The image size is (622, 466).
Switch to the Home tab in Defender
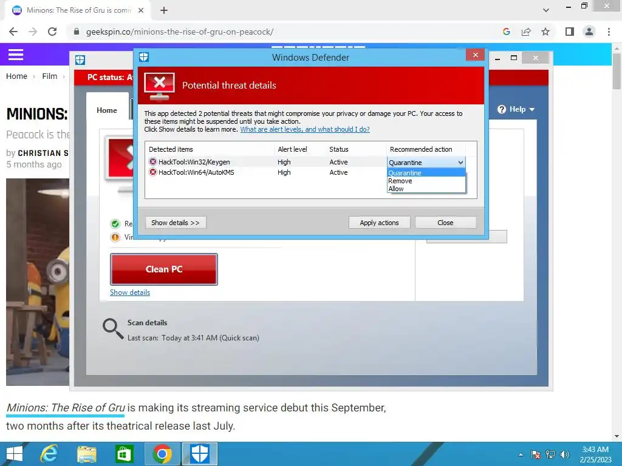click(107, 110)
